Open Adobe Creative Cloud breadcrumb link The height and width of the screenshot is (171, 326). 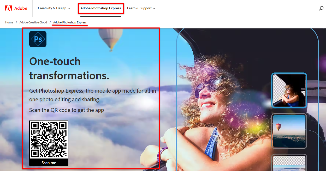click(x=33, y=22)
